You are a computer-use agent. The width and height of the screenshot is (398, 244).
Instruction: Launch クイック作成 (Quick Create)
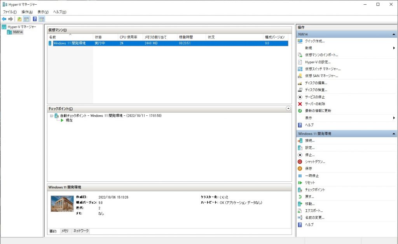pos(315,41)
